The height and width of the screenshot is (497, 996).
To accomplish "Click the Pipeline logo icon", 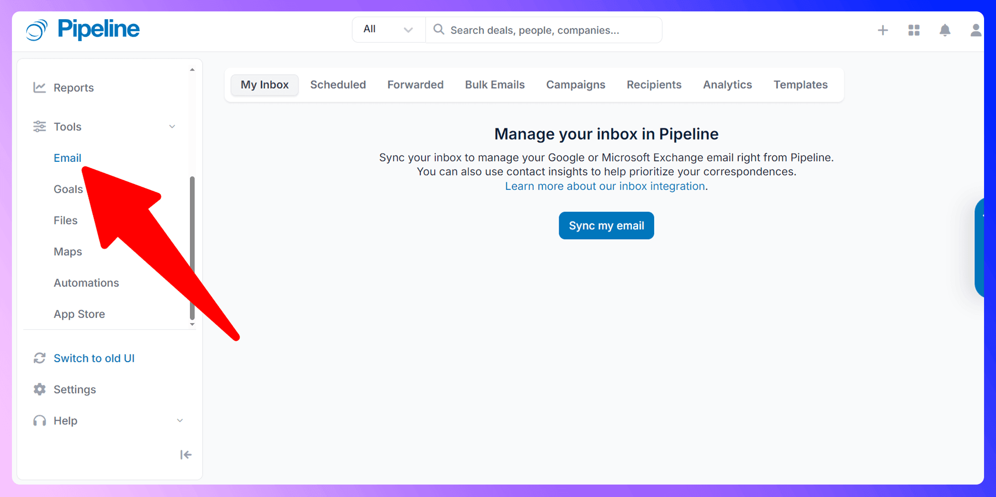I will (x=37, y=30).
